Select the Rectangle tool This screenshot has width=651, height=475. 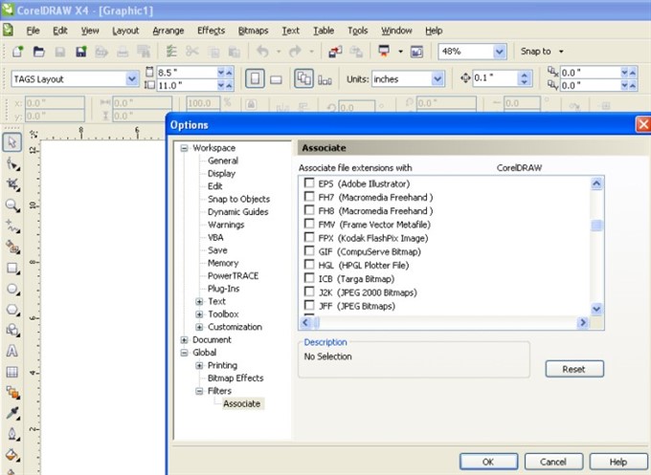coord(12,269)
